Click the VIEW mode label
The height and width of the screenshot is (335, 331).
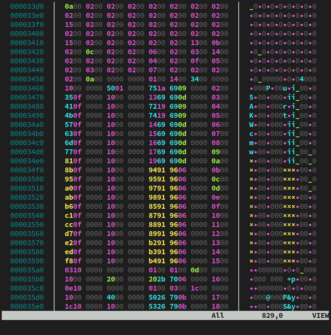point(320,315)
